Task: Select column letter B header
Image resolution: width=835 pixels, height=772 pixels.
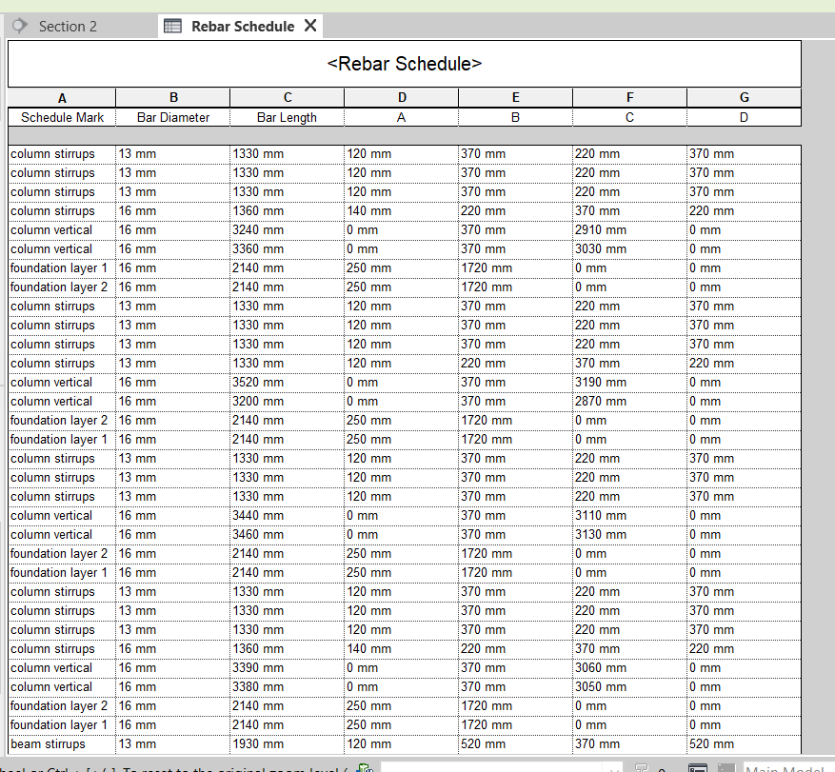Action: (x=173, y=97)
